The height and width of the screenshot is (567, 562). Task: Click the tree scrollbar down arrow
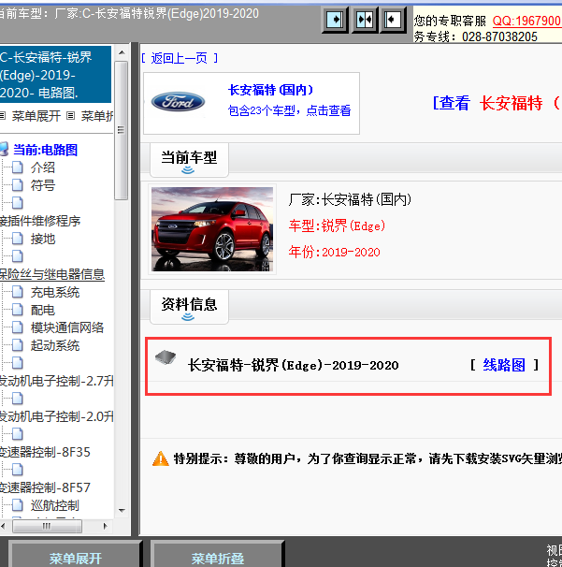coord(122,511)
